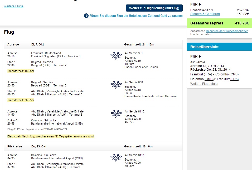Screen dimensions: 252x170
Task: Open the 'weitere Flüge' link
Action: click(x=14, y=6)
